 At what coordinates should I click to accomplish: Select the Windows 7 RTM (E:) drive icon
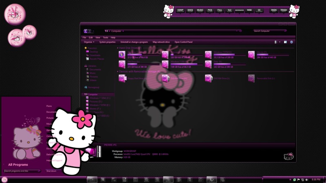click(208, 55)
